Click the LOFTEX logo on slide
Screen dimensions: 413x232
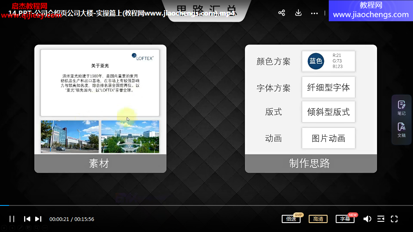coord(142,57)
